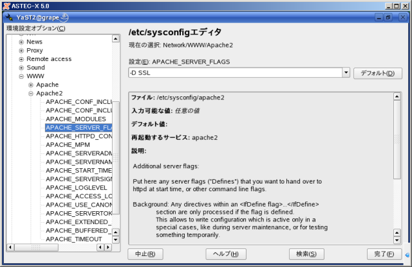This screenshot has width=412, height=267.
Task: Select APACHE_MODULES in the tree
Action: pos(76,119)
